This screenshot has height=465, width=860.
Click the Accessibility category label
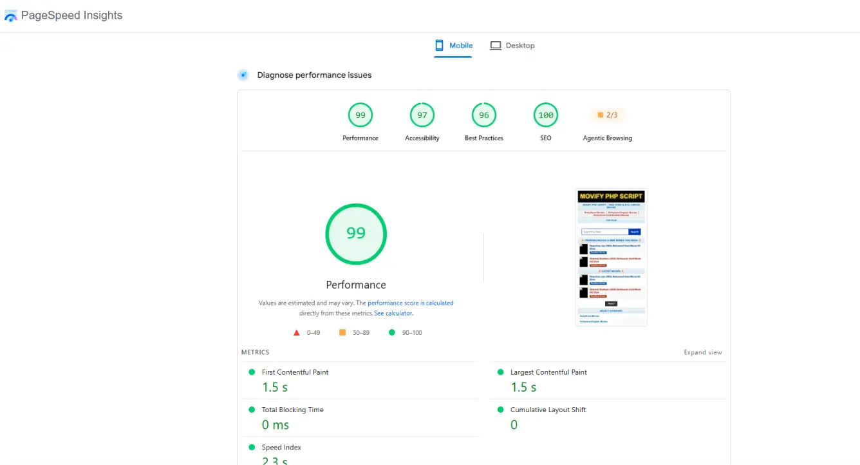(422, 138)
